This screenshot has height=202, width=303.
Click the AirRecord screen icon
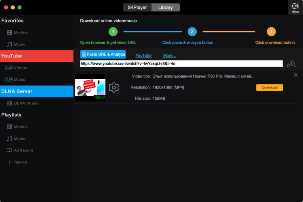[9, 150]
